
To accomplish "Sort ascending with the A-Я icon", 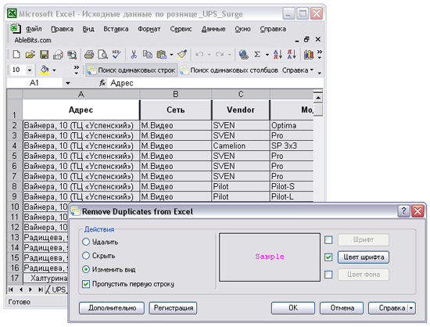I will tap(278, 55).
